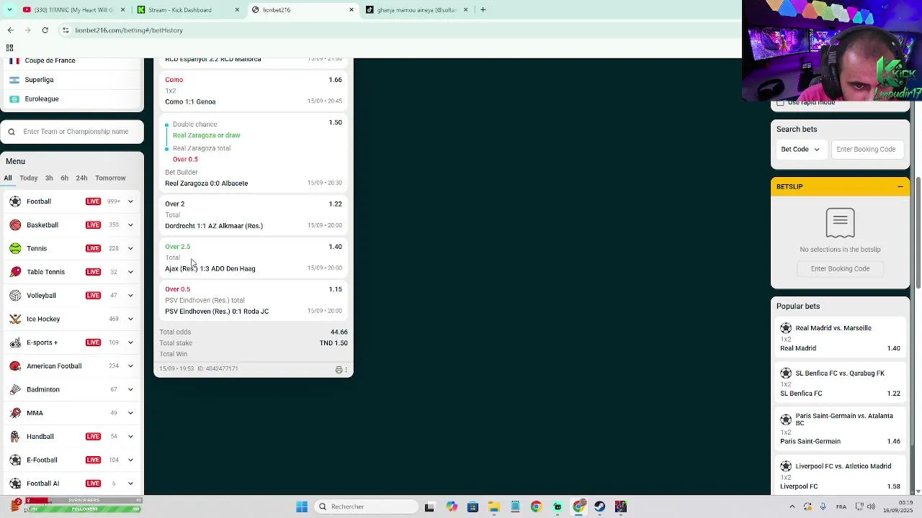This screenshot has width=922, height=518.
Task: Open the American Football icon
Action: click(15, 366)
